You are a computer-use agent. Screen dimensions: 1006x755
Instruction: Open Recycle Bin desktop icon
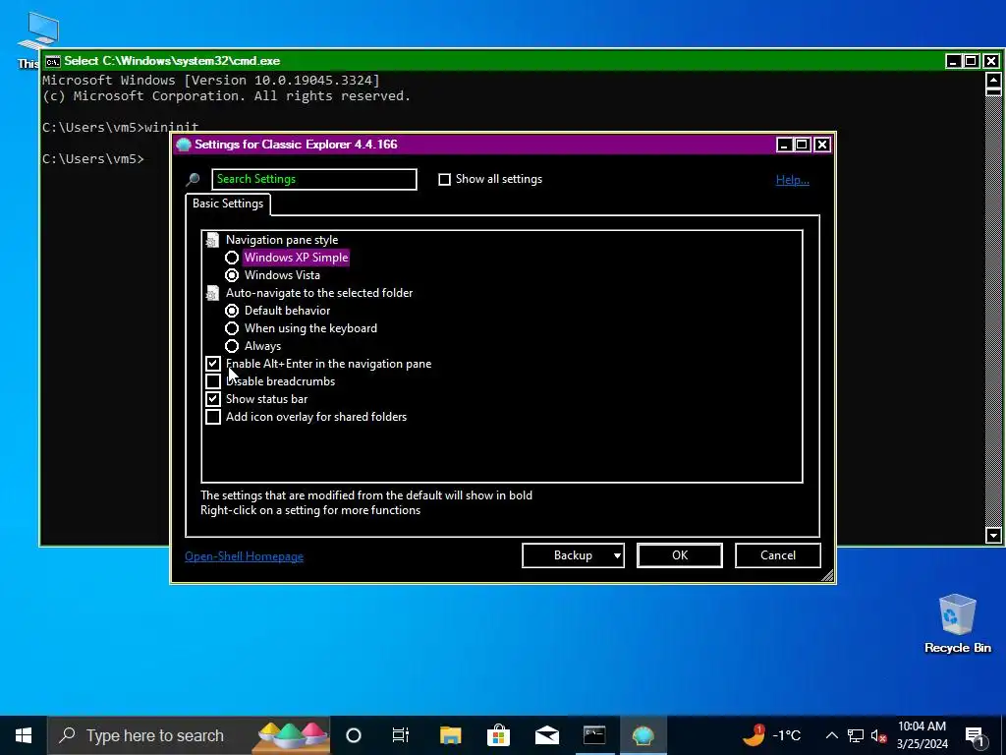tap(957, 624)
